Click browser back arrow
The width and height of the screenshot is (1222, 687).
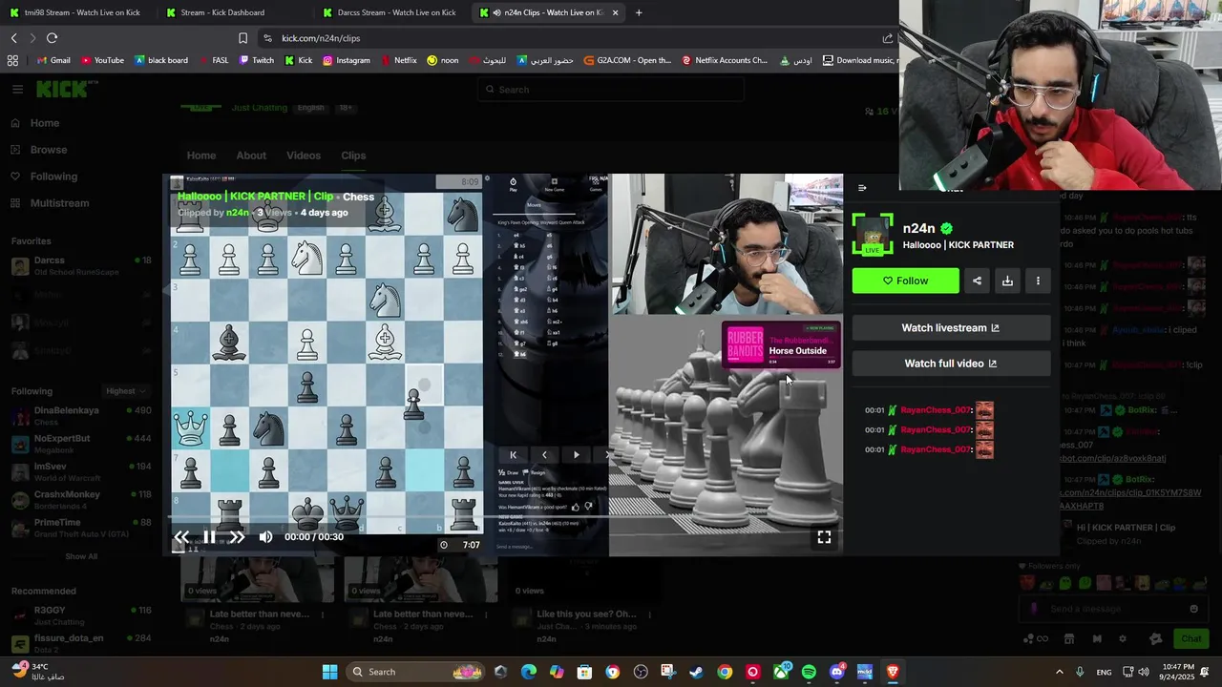tap(14, 38)
